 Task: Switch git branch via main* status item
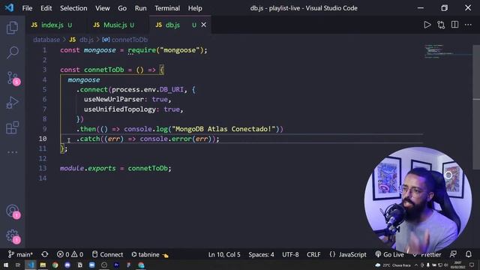[x=20, y=254]
